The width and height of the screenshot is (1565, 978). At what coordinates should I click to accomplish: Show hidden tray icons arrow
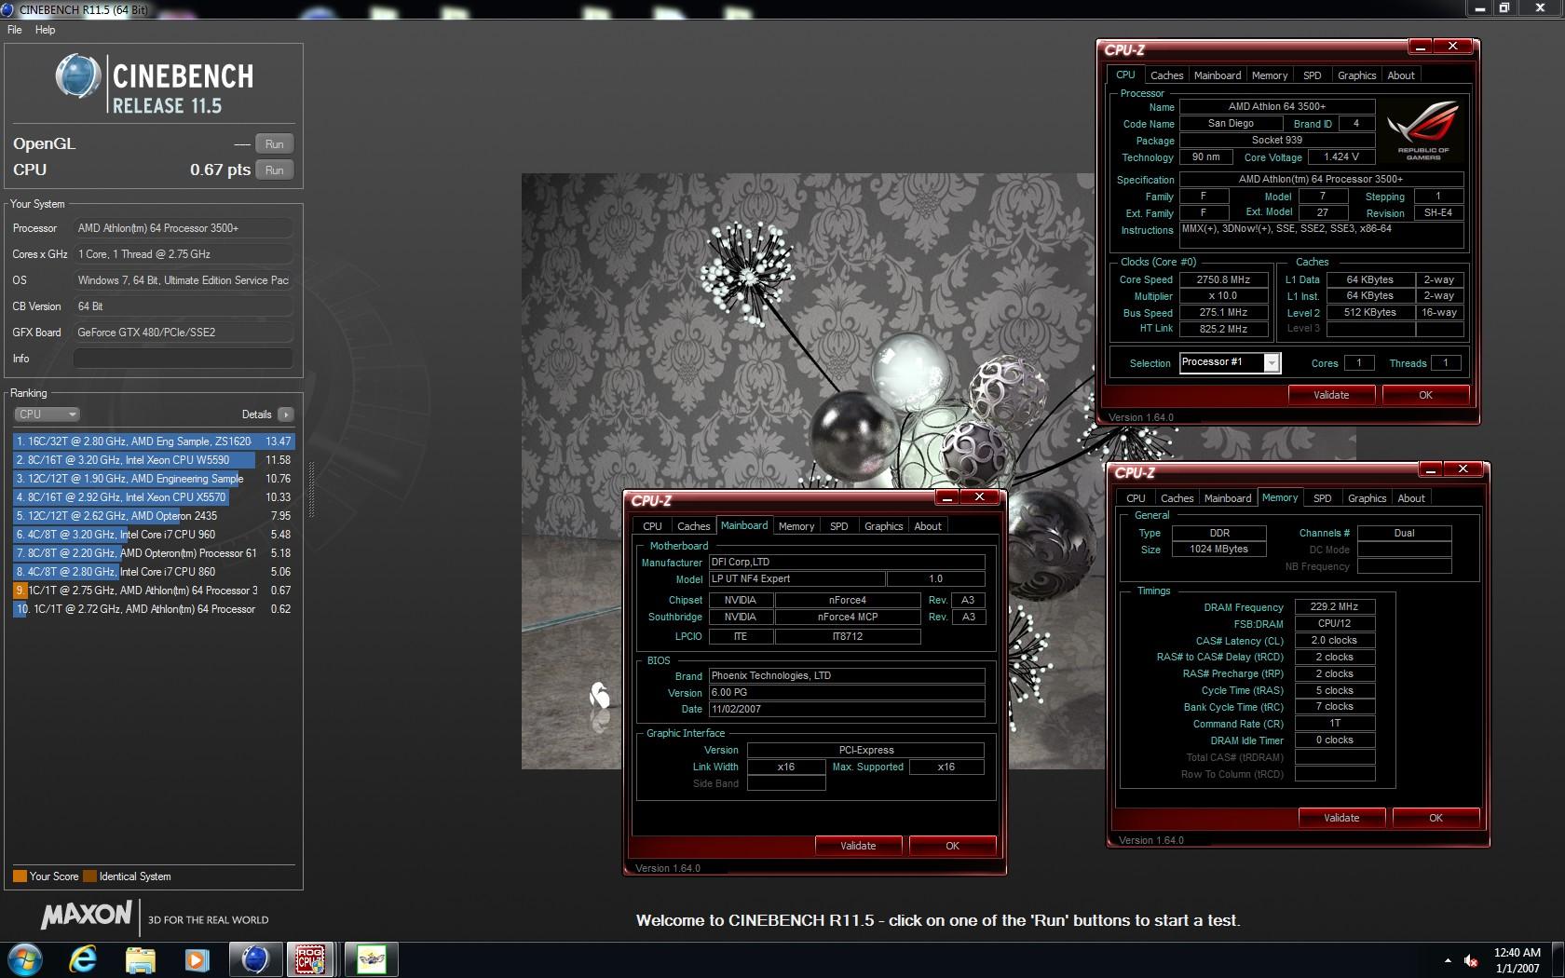[x=1447, y=960]
